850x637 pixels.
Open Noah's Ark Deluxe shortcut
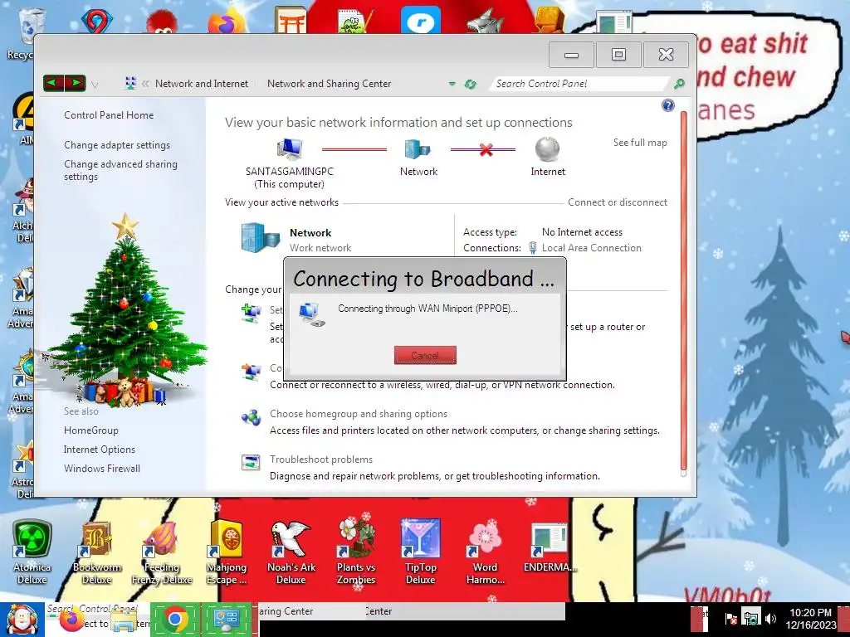(291, 552)
